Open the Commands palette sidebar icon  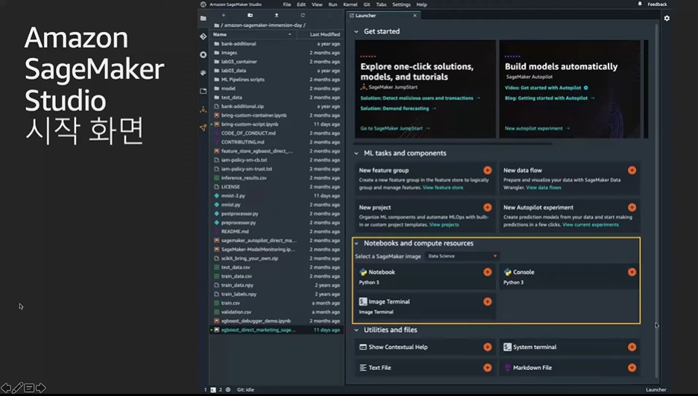(x=204, y=73)
